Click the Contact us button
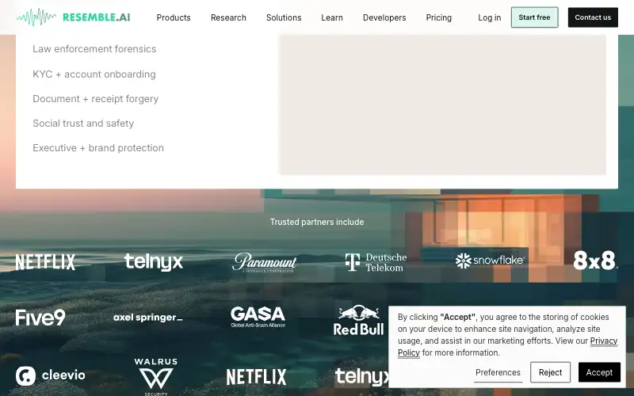The width and height of the screenshot is (634, 396). pos(593,17)
